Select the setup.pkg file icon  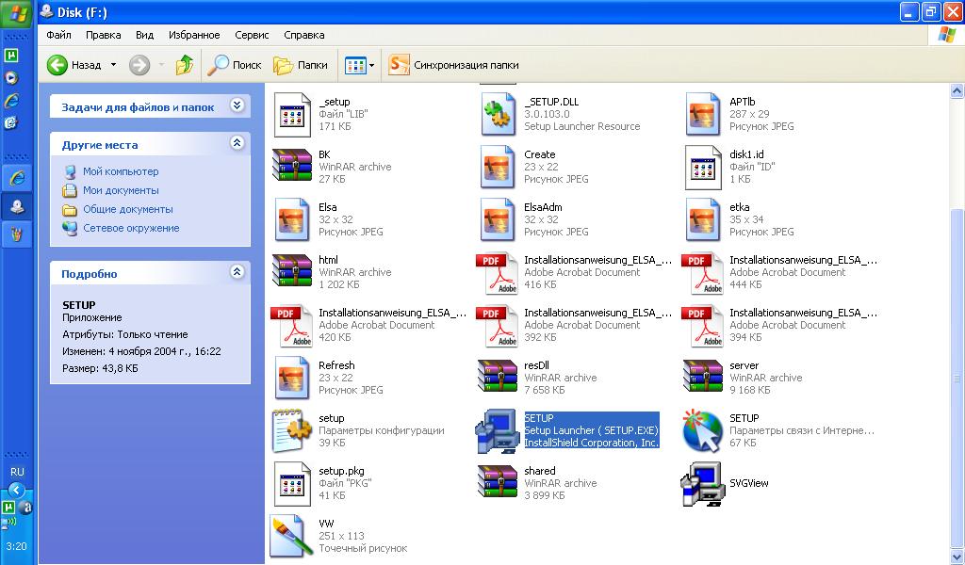(291, 483)
